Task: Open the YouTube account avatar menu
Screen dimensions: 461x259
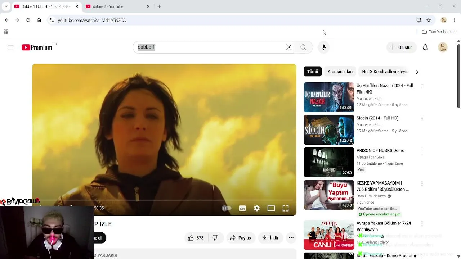Action: (443, 47)
